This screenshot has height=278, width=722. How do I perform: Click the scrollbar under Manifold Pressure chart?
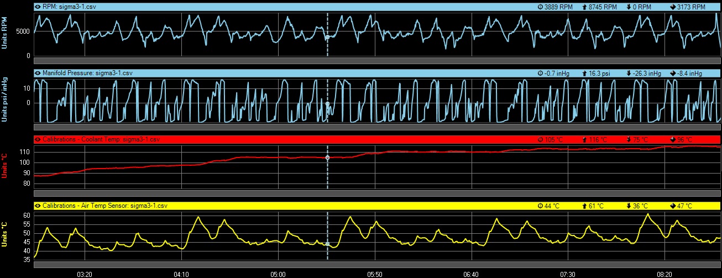377,127
